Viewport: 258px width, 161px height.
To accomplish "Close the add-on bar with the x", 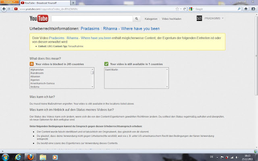I will pyautogui.click(x=2, y=151).
